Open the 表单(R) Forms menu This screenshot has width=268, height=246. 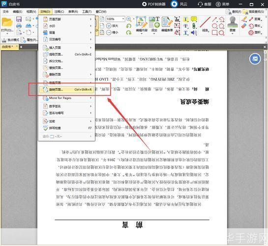(x=73, y=12)
